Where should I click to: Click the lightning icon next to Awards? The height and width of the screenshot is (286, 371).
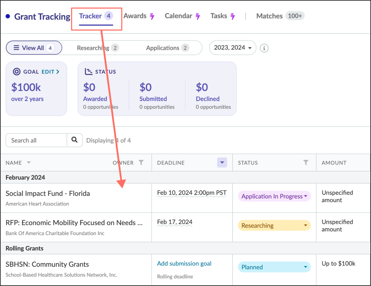pyautogui.click(x=152, y=15)
